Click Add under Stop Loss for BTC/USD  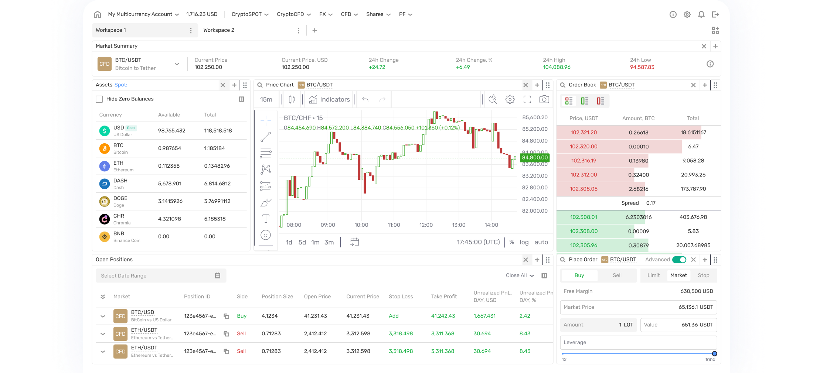point(394,316)
